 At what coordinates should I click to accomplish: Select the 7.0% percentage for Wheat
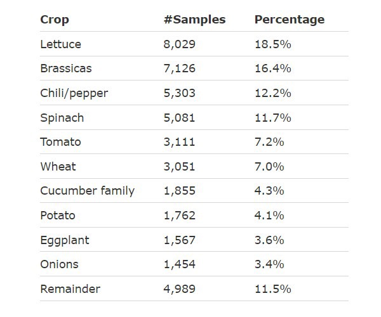(x=269, y=167)
